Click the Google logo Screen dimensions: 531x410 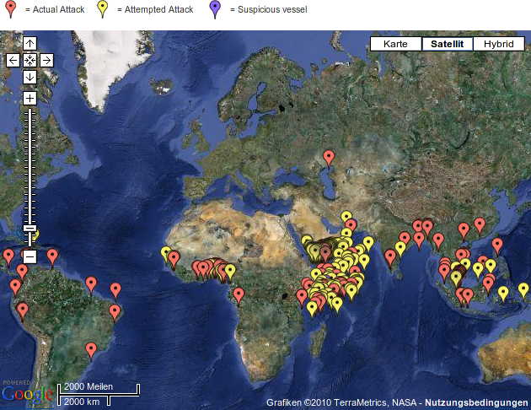(27, 395)
